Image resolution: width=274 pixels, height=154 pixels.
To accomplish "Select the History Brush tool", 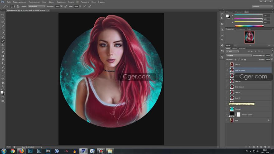I will pyautogui.click(x=2, y=49).
